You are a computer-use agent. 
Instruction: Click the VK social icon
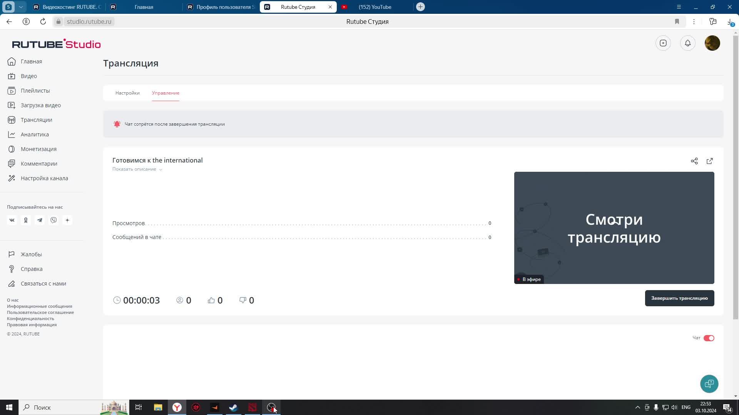pyautogui.click(x=12, y=220)
